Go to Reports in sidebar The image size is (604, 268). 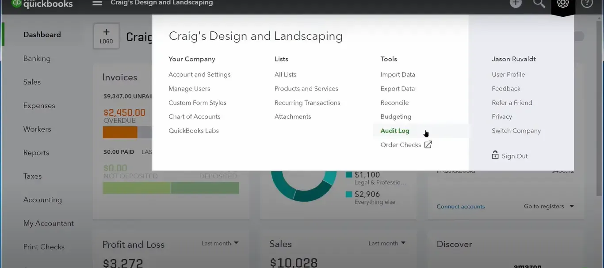pos(36,153)
